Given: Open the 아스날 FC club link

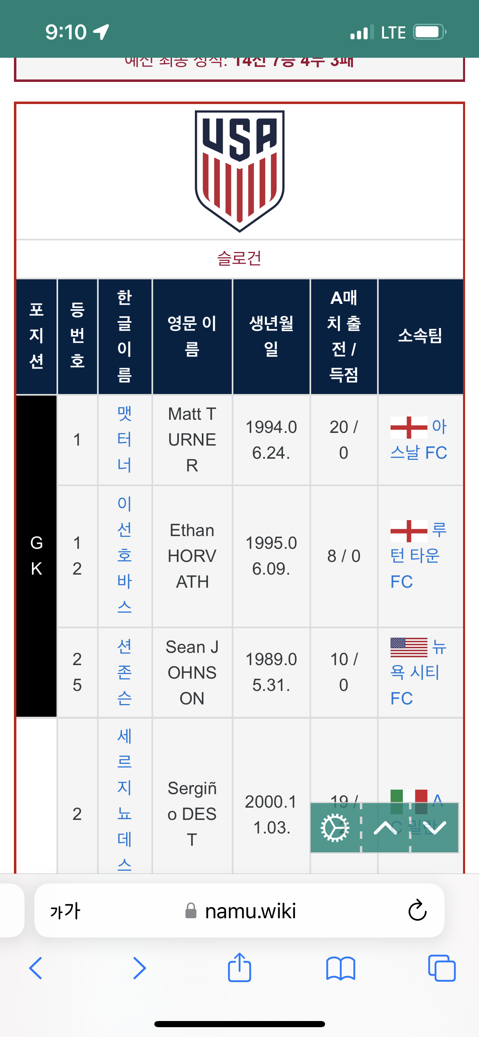Looking at the screenshot, I should 419,439.
